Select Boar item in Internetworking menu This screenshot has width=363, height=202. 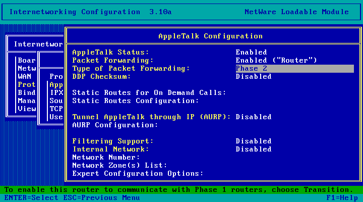pyautogui.click(x=27, y=60)
